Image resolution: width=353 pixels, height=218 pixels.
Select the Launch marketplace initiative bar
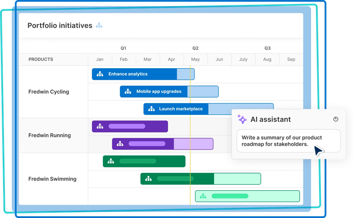(x=208, y=109)
